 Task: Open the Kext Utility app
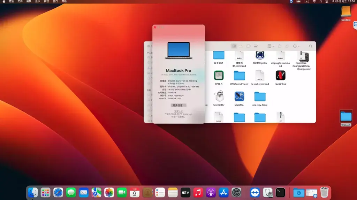(219, 96)
